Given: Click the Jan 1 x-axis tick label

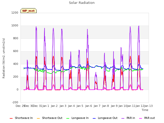Looking at the screenshot, I should [x=46, y=106].
